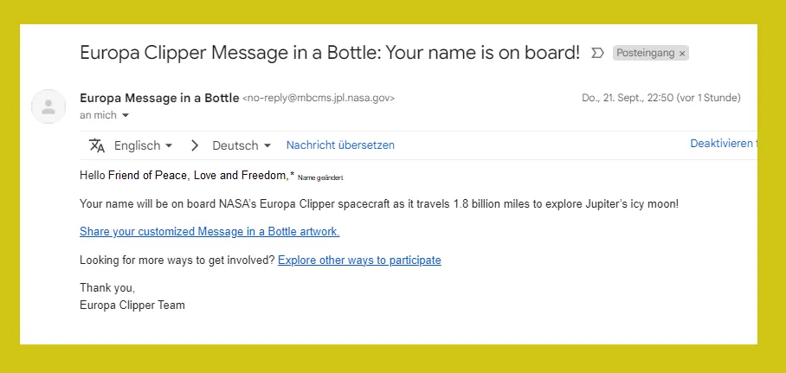Image resolution: width=786 pixels, height=373 pixels.
Task: Open the sender's profile avatar
Action: pyautogui.click(x=48, y=106)
